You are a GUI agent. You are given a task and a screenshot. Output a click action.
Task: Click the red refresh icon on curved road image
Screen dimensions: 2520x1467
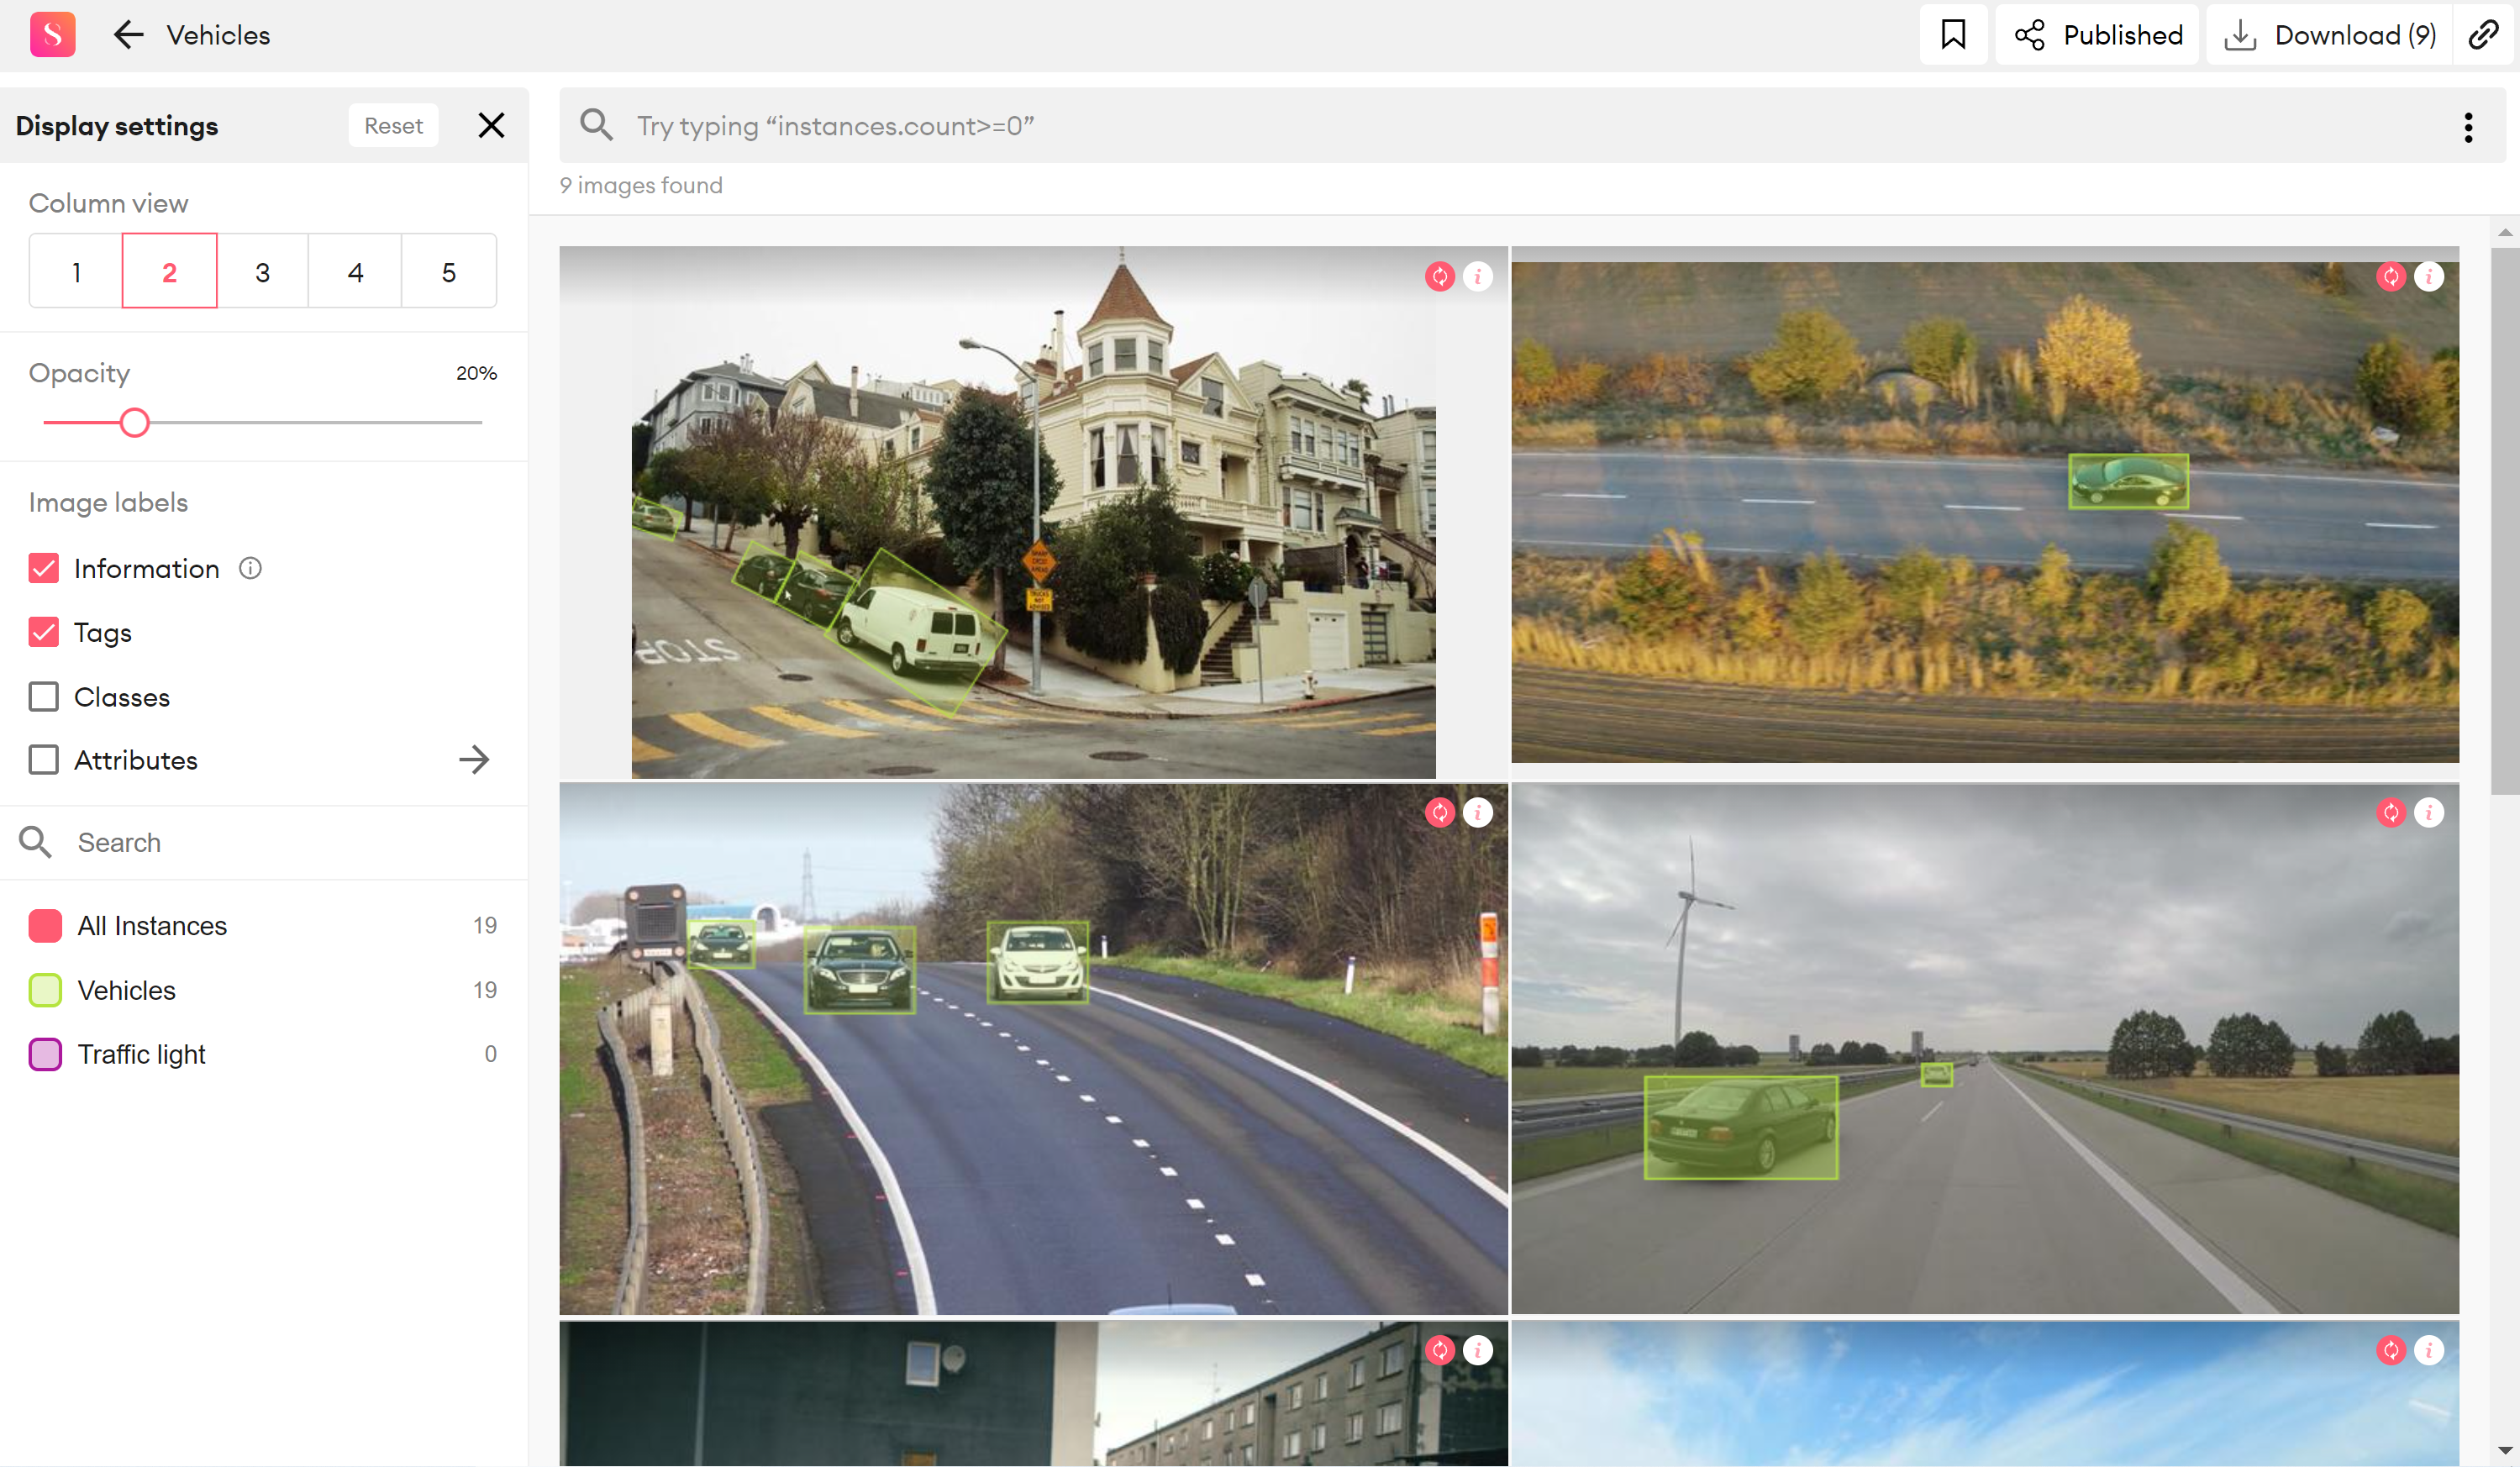(x=1440, y=813)
